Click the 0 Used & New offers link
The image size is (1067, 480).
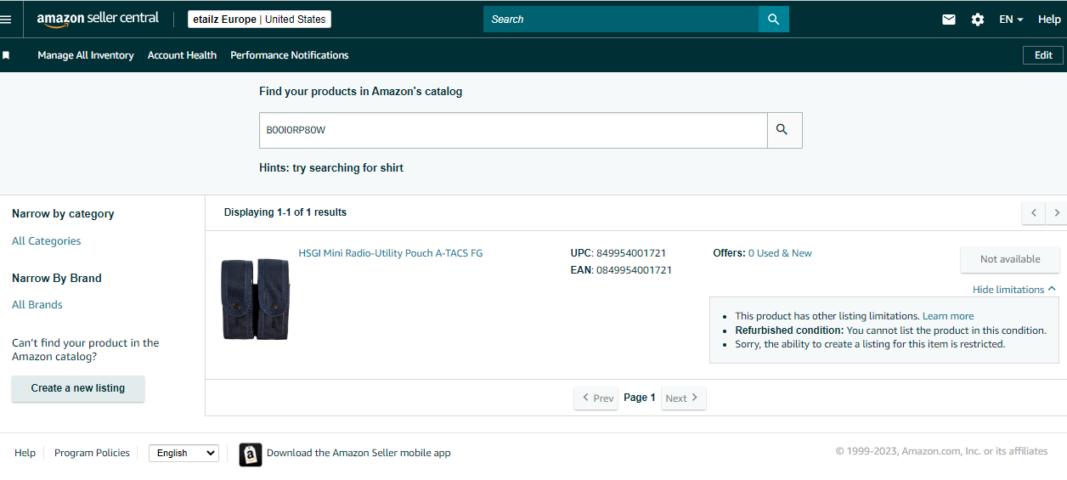pos(780,253)
